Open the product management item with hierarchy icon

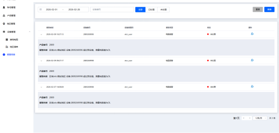point(9,16)
